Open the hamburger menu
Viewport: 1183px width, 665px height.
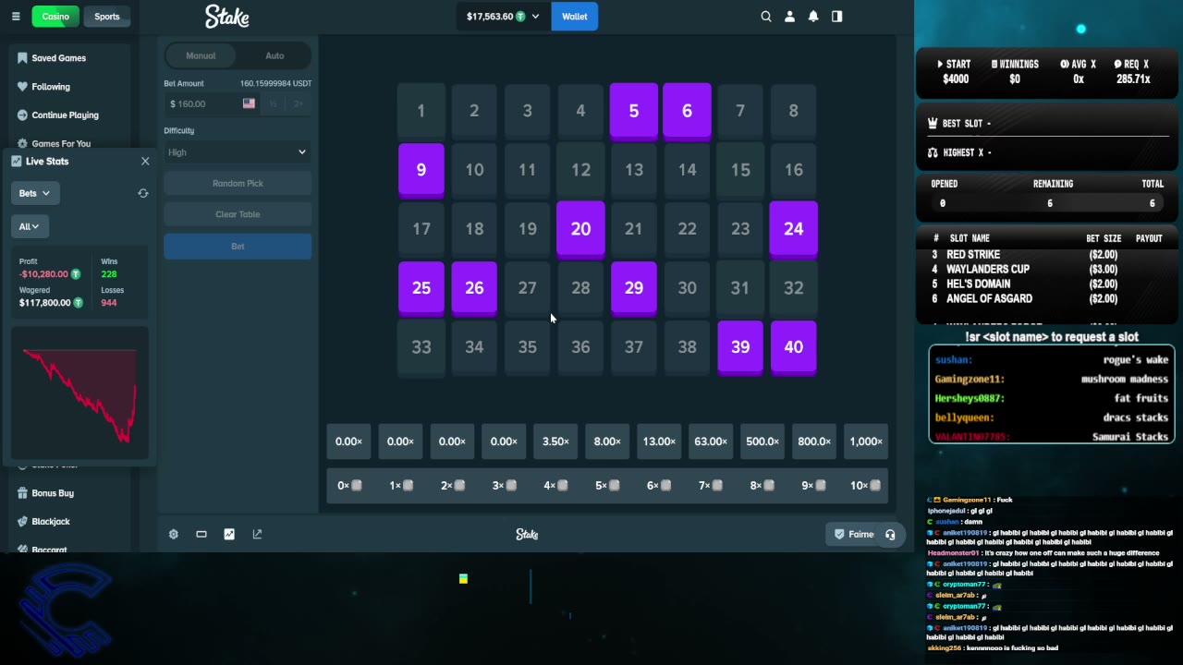coord(16,17)
